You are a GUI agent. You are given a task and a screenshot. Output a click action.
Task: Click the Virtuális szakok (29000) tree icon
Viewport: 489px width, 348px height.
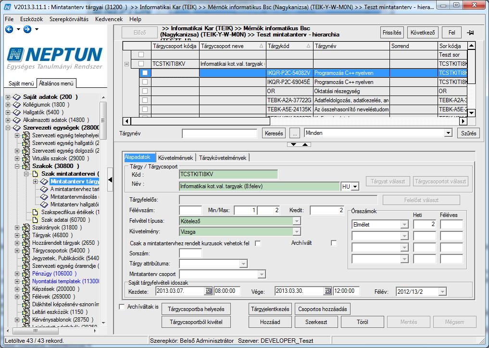coord(26,158)
